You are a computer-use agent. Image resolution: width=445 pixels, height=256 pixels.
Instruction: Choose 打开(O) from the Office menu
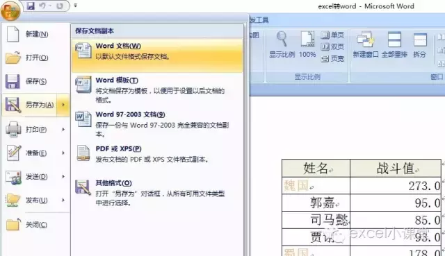(35, 58)
